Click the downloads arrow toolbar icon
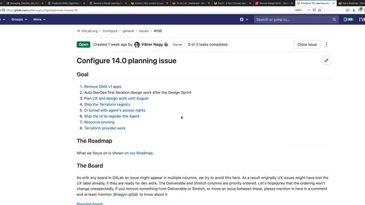 click(354, 10)
